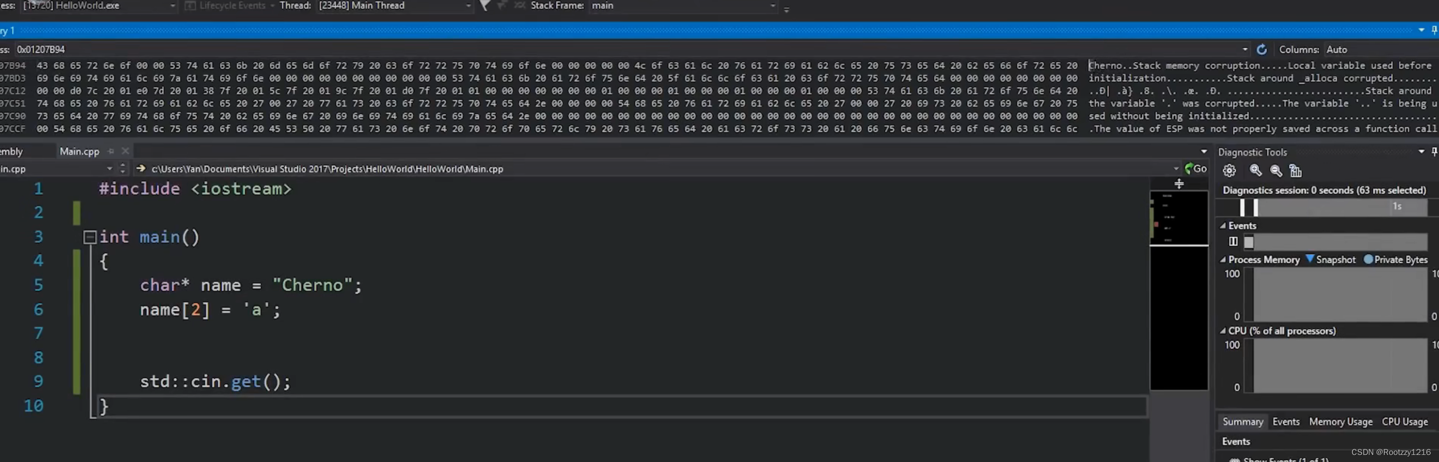Open toolbar overflow options beside Stack Frame
Image resolution: width=1439 pixels, height=462 pixels.
[x=787, y=10]
